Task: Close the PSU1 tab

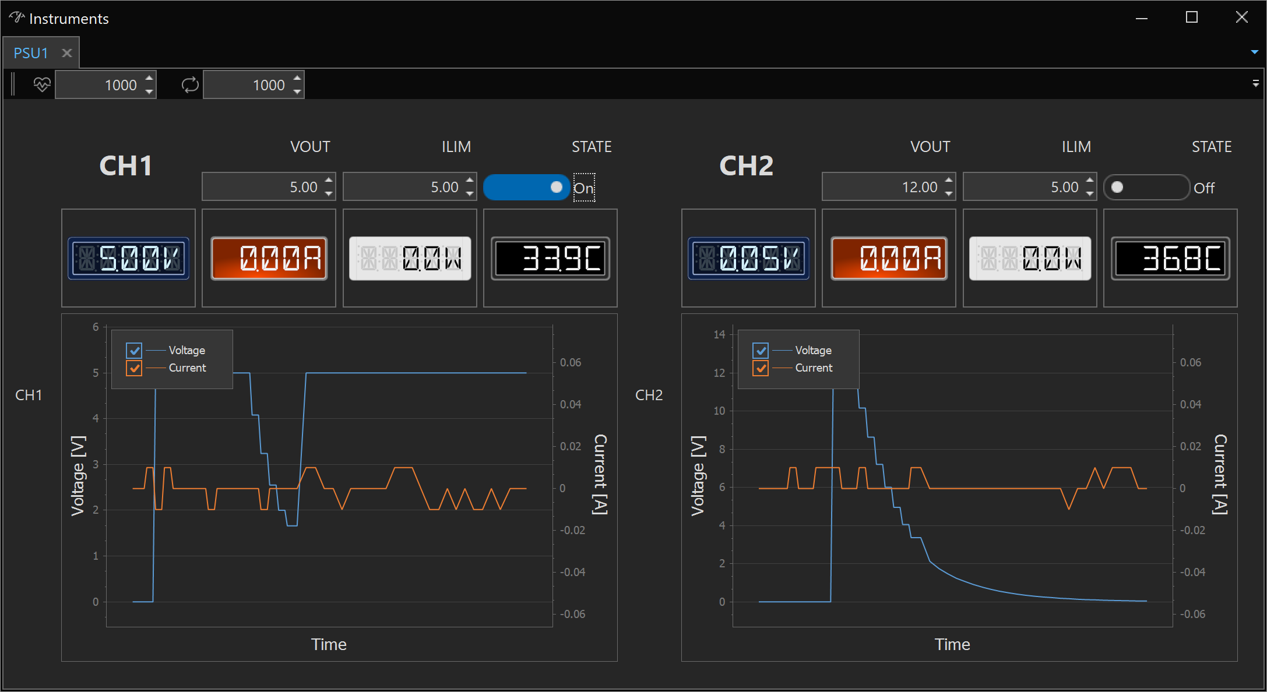Action: click(67, 53)
